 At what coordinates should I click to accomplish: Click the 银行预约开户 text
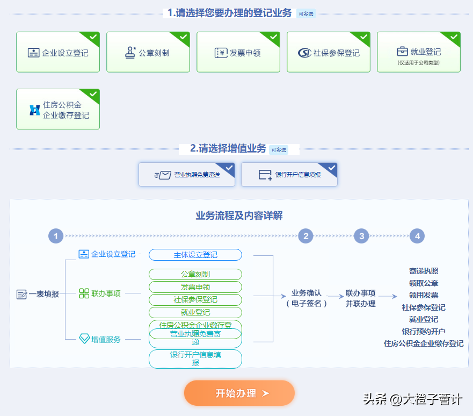tap(424, 332)
